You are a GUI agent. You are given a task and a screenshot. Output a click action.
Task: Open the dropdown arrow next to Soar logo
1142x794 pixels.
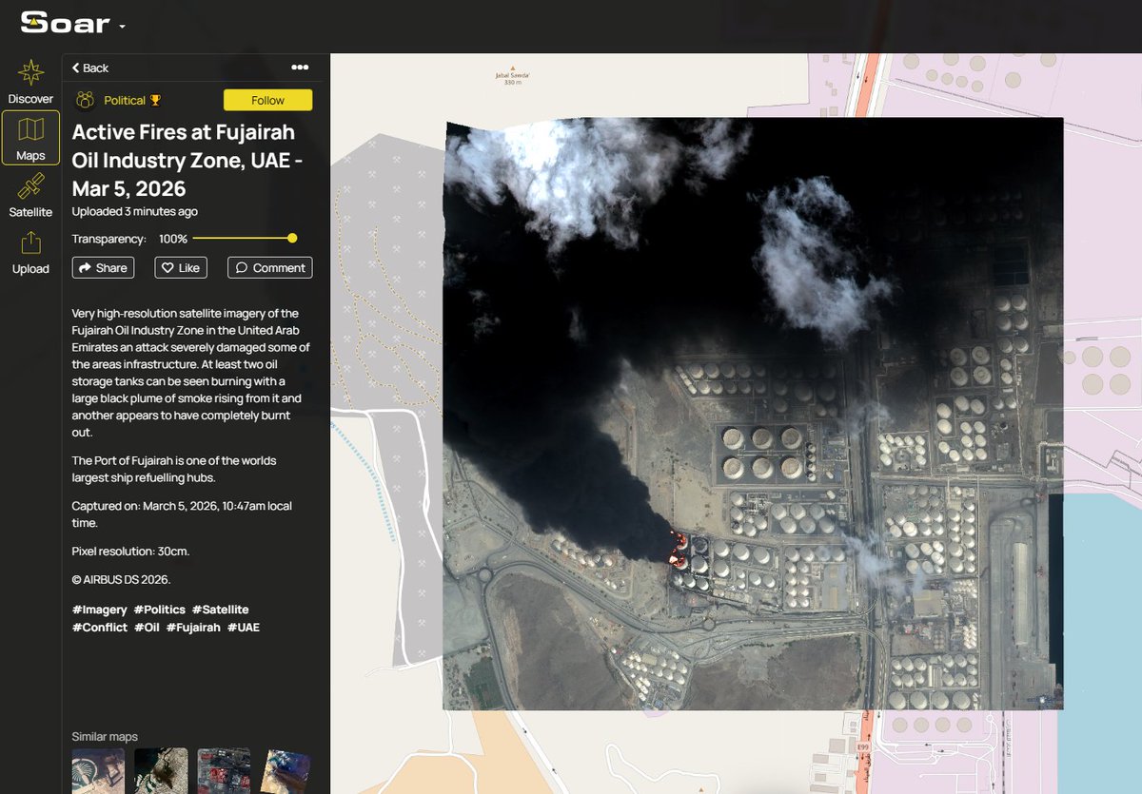(x=123, y=25)
